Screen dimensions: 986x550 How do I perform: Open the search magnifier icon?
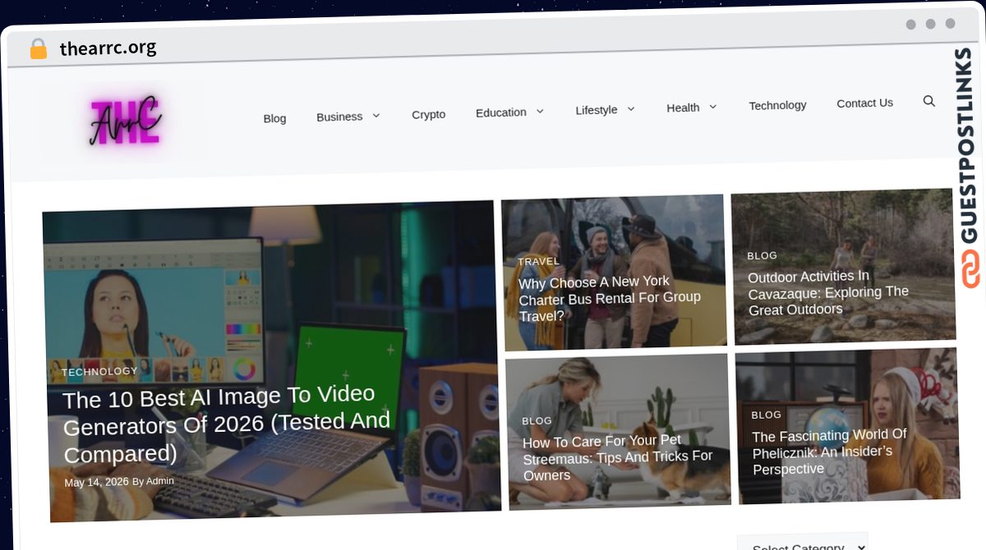point(929,101)
